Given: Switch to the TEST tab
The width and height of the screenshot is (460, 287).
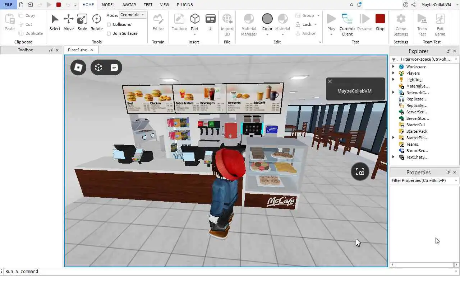Looking at the screenshot, I should (148, 5).
